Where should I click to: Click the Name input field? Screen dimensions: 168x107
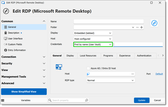109,22
